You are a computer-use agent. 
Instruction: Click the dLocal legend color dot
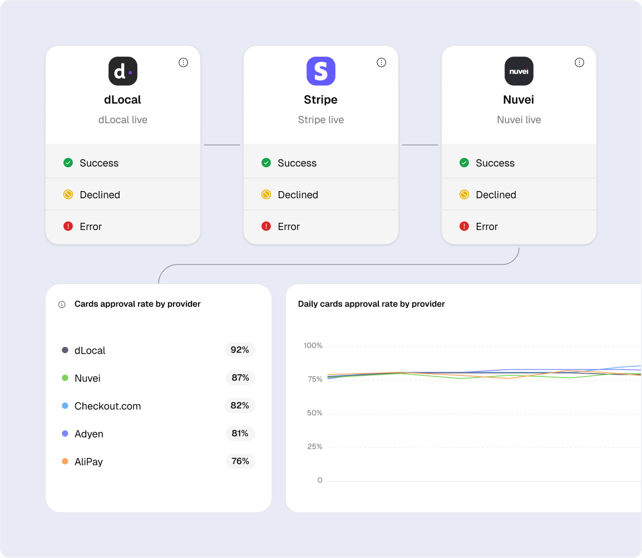[65, 350]
